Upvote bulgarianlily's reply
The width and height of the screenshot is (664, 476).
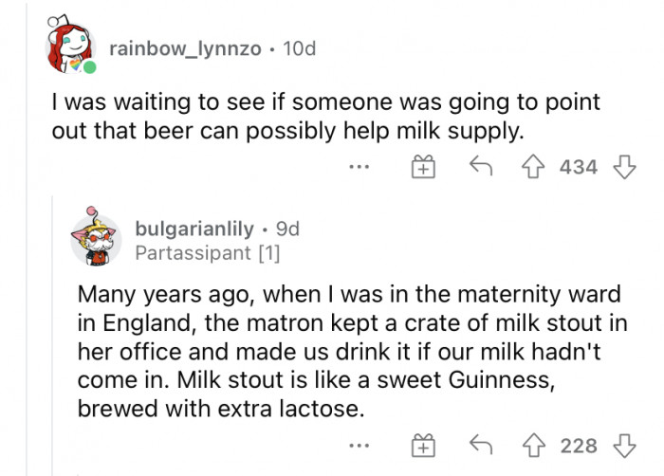pyautogui.click(x=538, y=445)
